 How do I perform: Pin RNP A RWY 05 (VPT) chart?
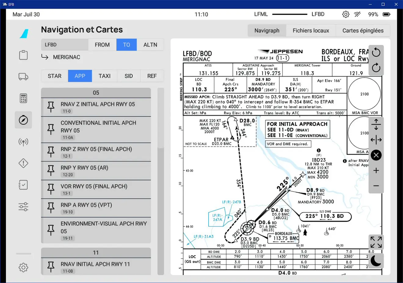pos(51,208)
